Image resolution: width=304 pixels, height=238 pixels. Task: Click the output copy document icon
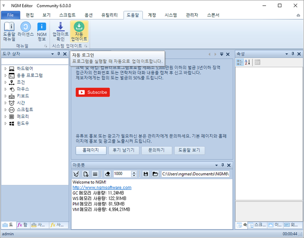(85, 174)
